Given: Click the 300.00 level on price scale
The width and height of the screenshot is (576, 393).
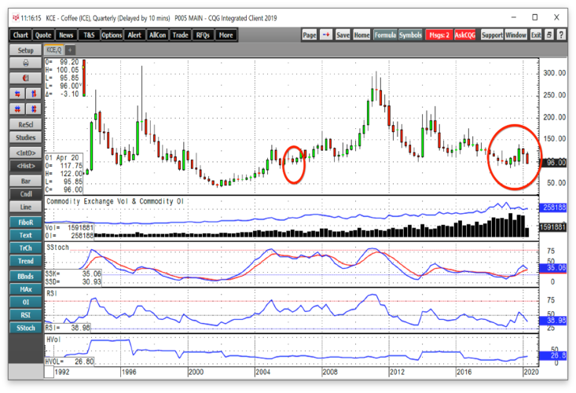Looking at the screenshot, I should click(556, 72).
